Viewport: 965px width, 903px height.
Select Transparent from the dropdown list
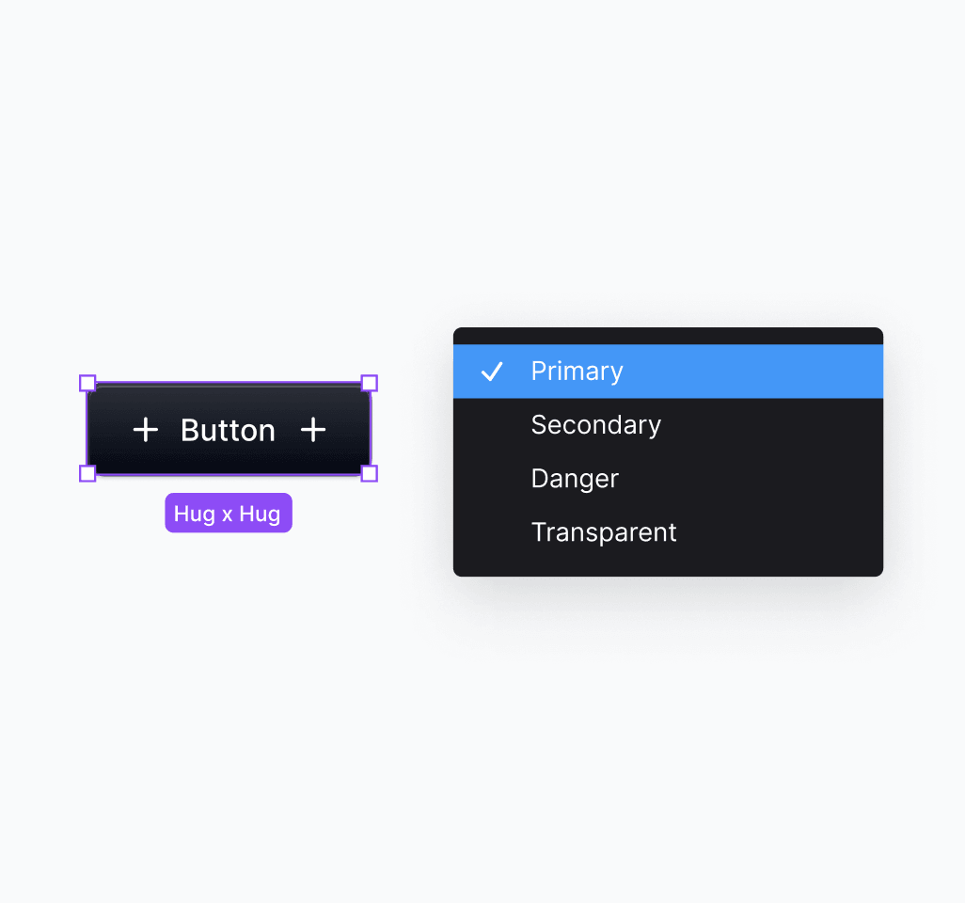[604, 531]
